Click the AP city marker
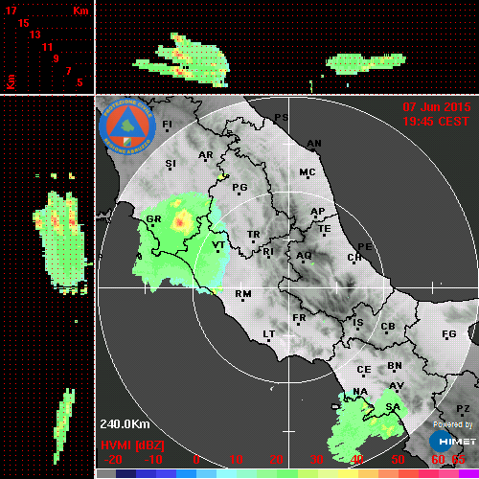Image resolution: width=479 pixels, height=479 pixels. point(318,213)
